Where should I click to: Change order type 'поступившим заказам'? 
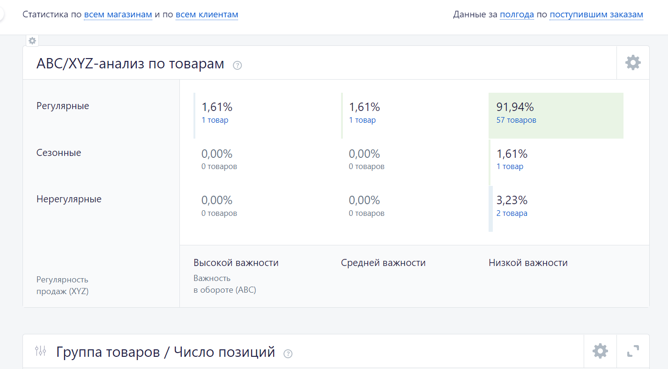596,15
